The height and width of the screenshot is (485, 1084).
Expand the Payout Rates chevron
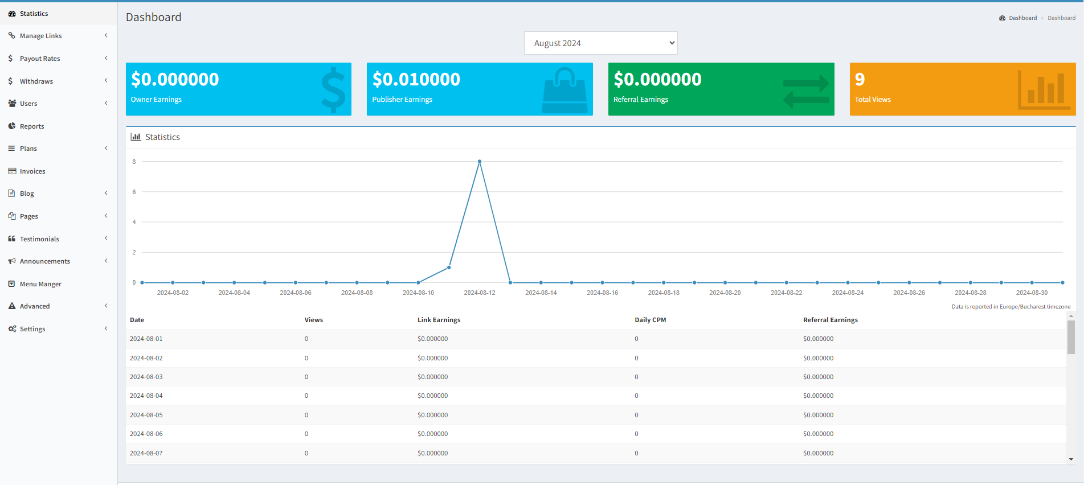[106, 58]
